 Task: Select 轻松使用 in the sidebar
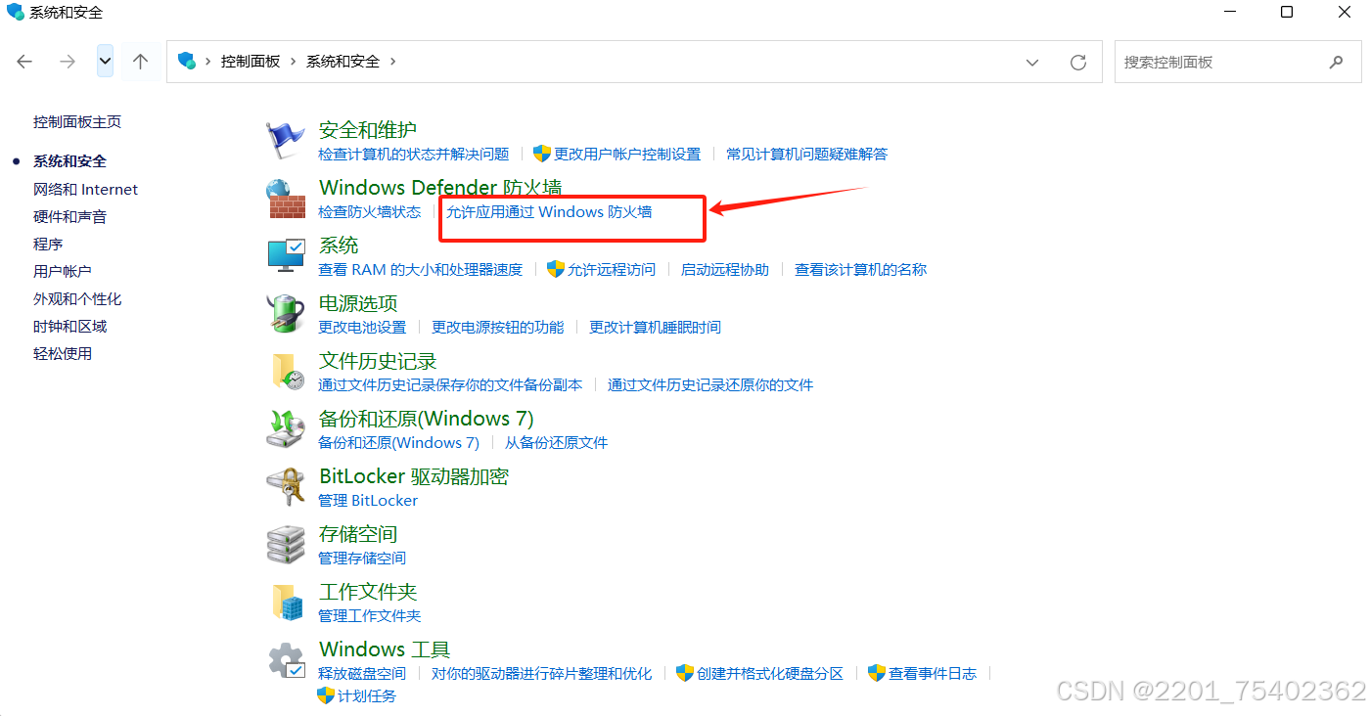coord(63,354)
